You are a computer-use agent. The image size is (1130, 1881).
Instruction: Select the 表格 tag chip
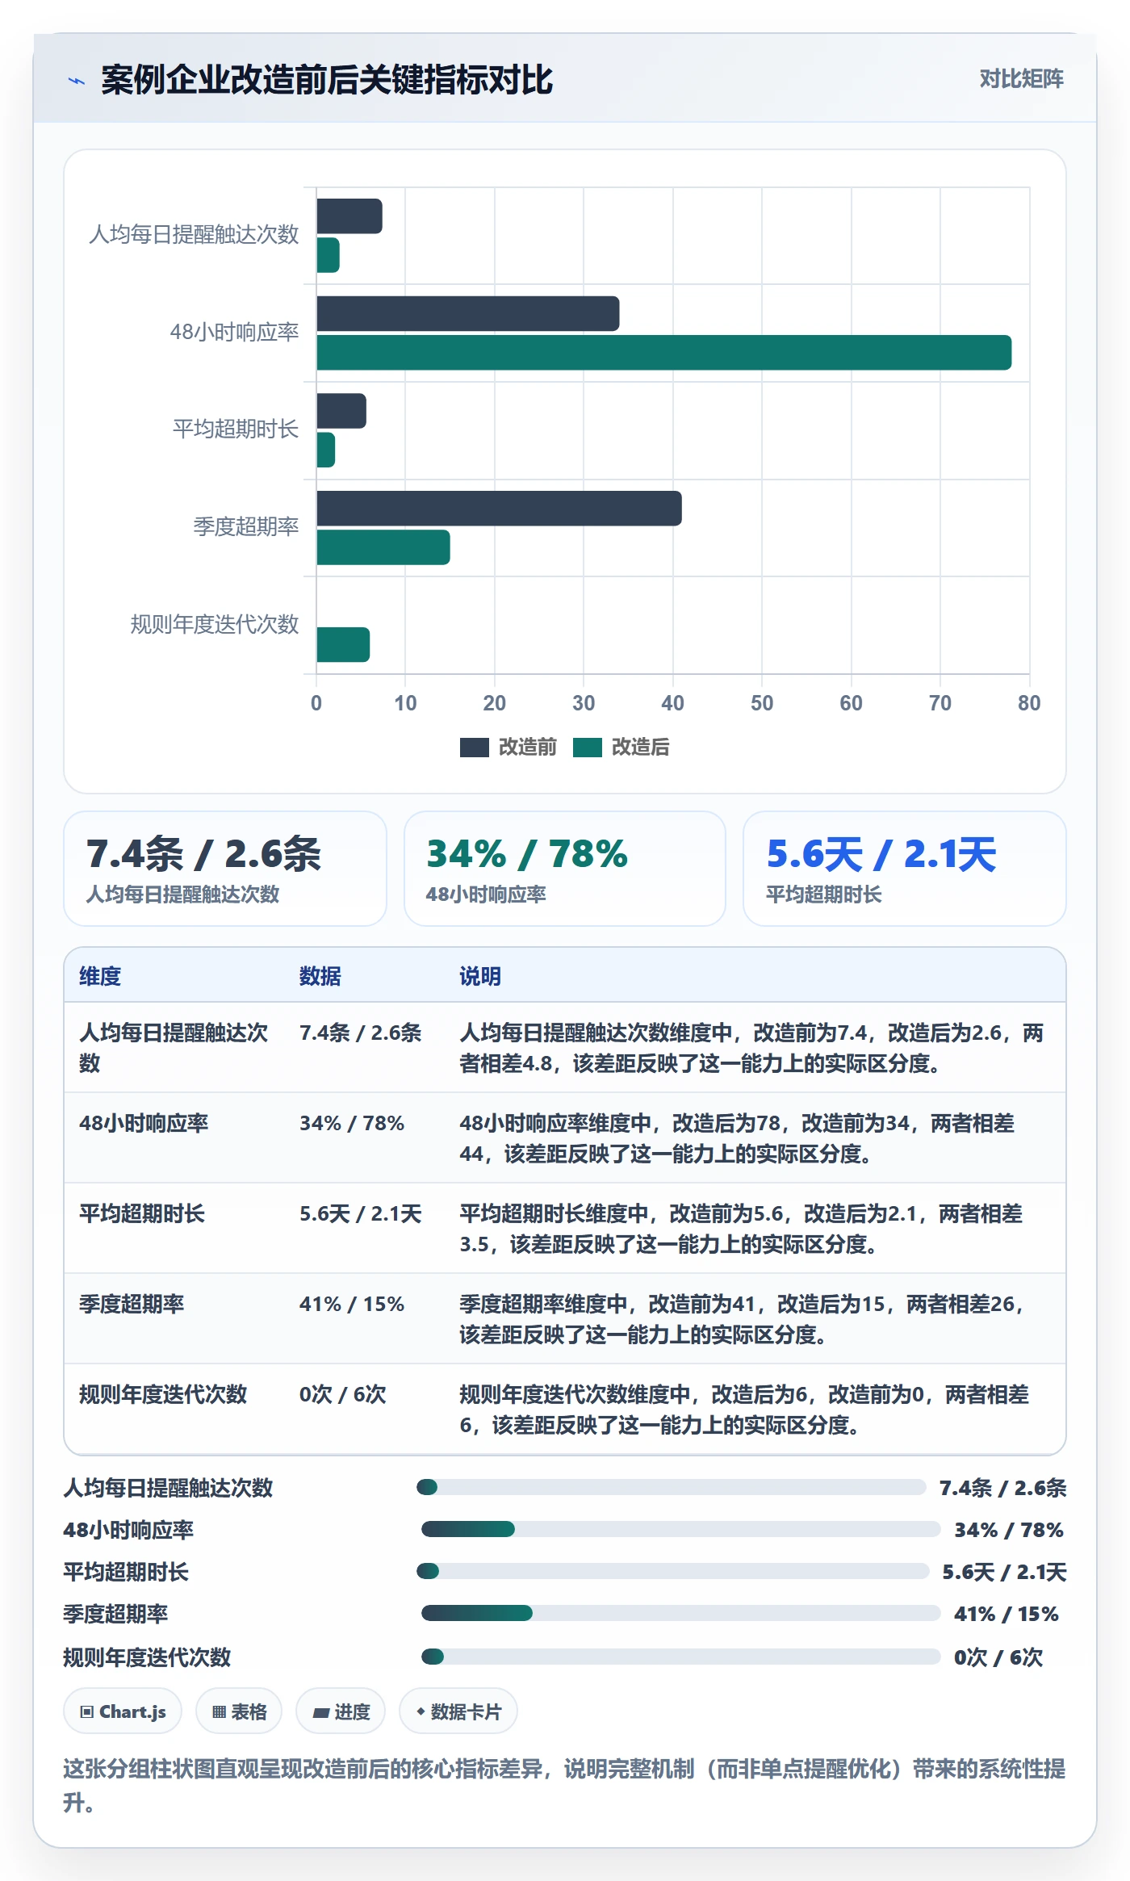click(x=239, y=1711)
